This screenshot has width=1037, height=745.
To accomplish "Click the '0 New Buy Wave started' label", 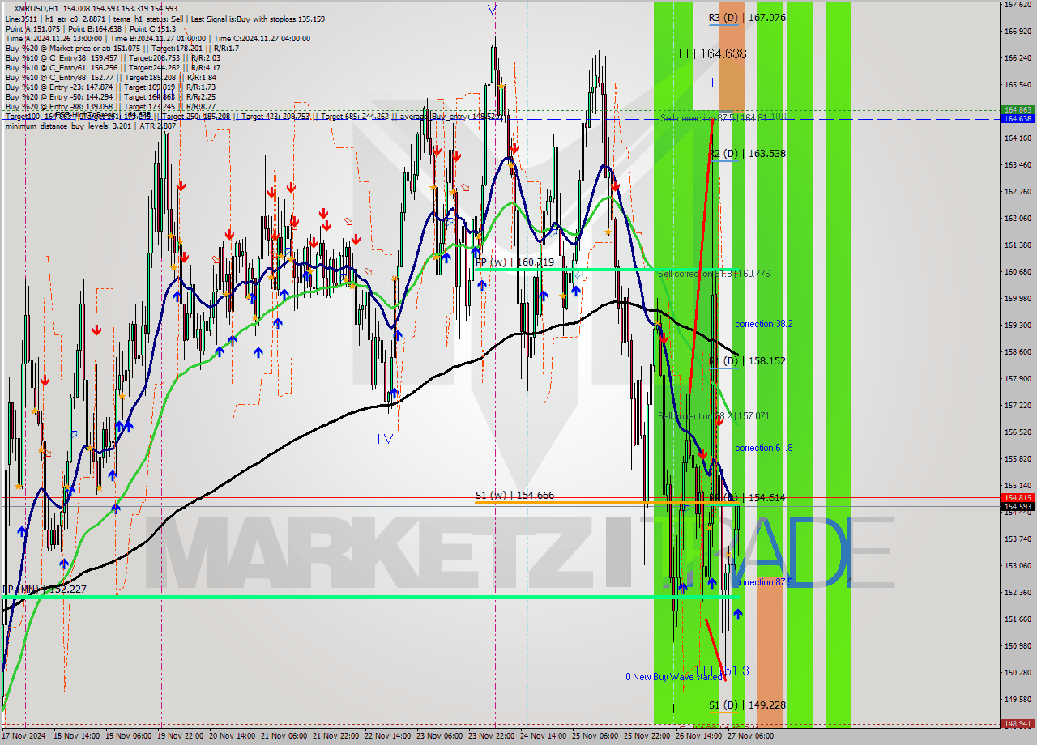I will coord(672,677).
